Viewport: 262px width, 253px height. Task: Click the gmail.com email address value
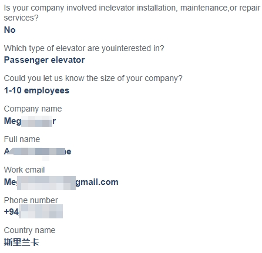coord(61,182)
